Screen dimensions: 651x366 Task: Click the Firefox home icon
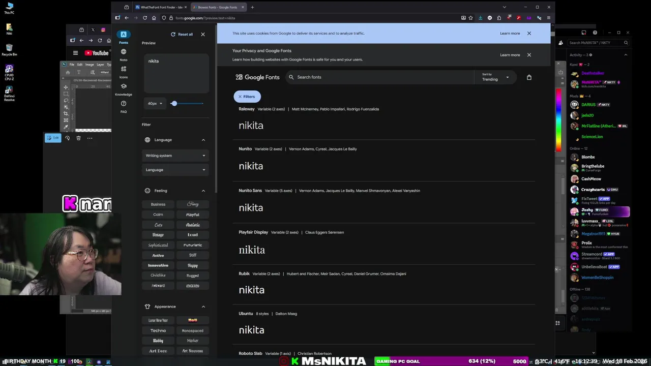coord(154,18)
